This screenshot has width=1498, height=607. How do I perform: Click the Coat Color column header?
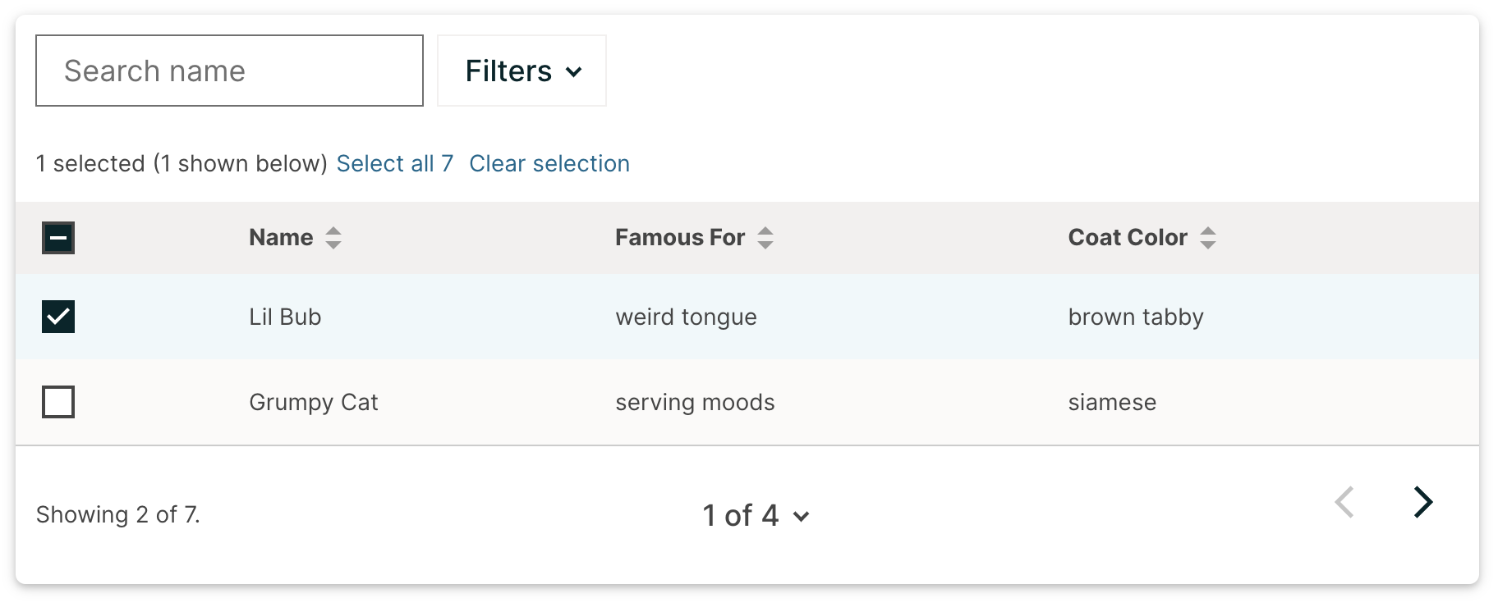pyautogui.click(x=1127, y=237)
